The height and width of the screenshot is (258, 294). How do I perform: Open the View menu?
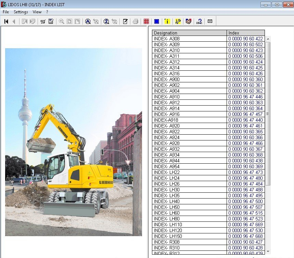[x=37, y=12]
